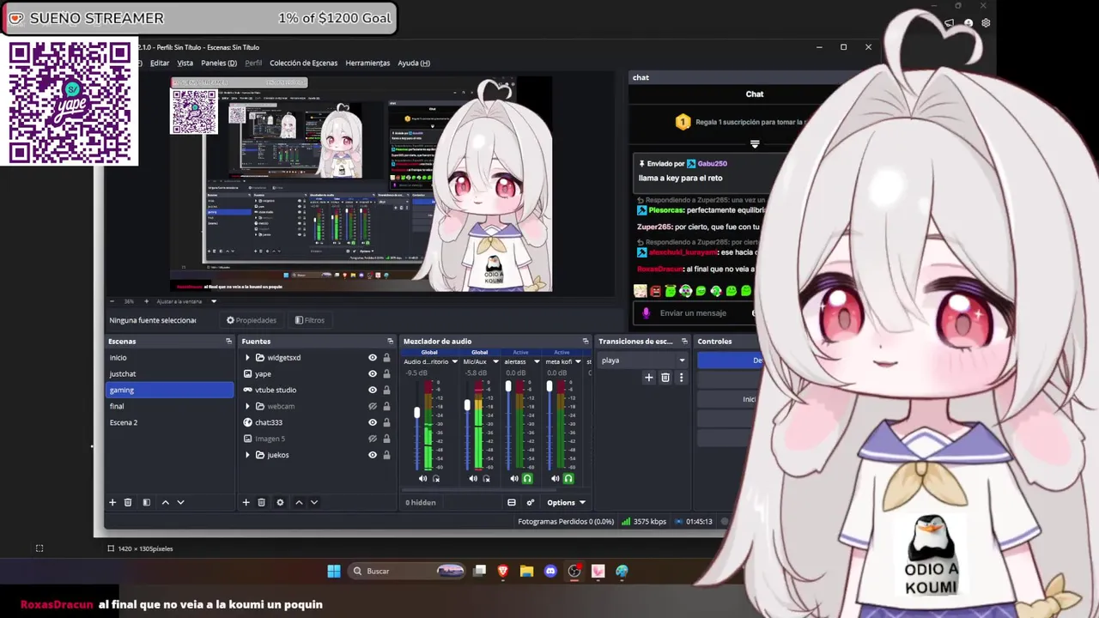Open Discord from taskbar

550,571
